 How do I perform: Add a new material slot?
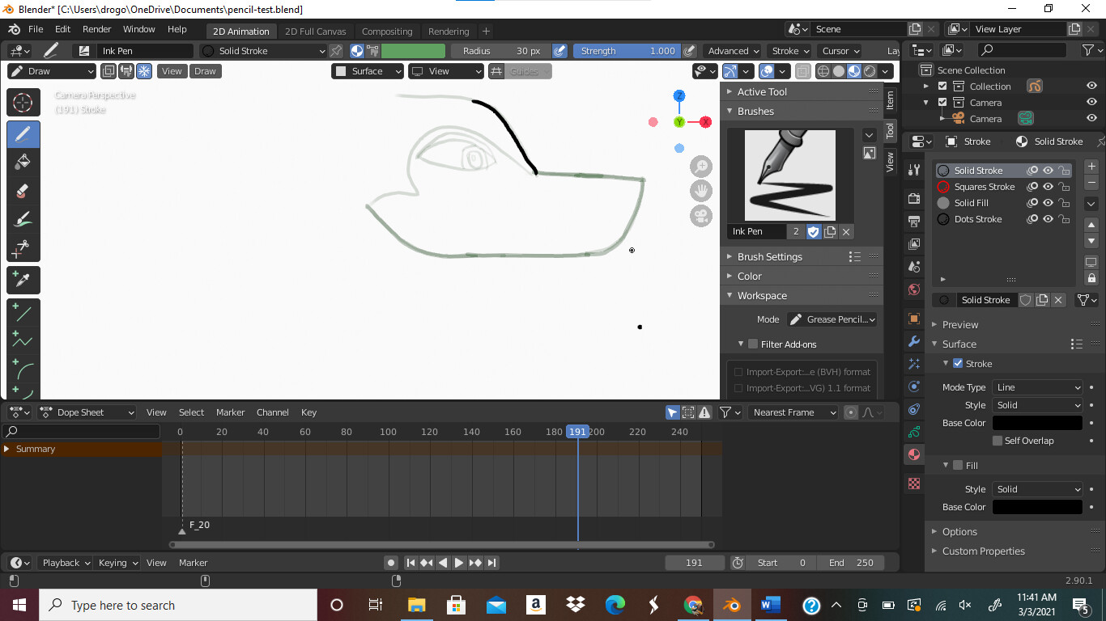tap(1091, 167)
